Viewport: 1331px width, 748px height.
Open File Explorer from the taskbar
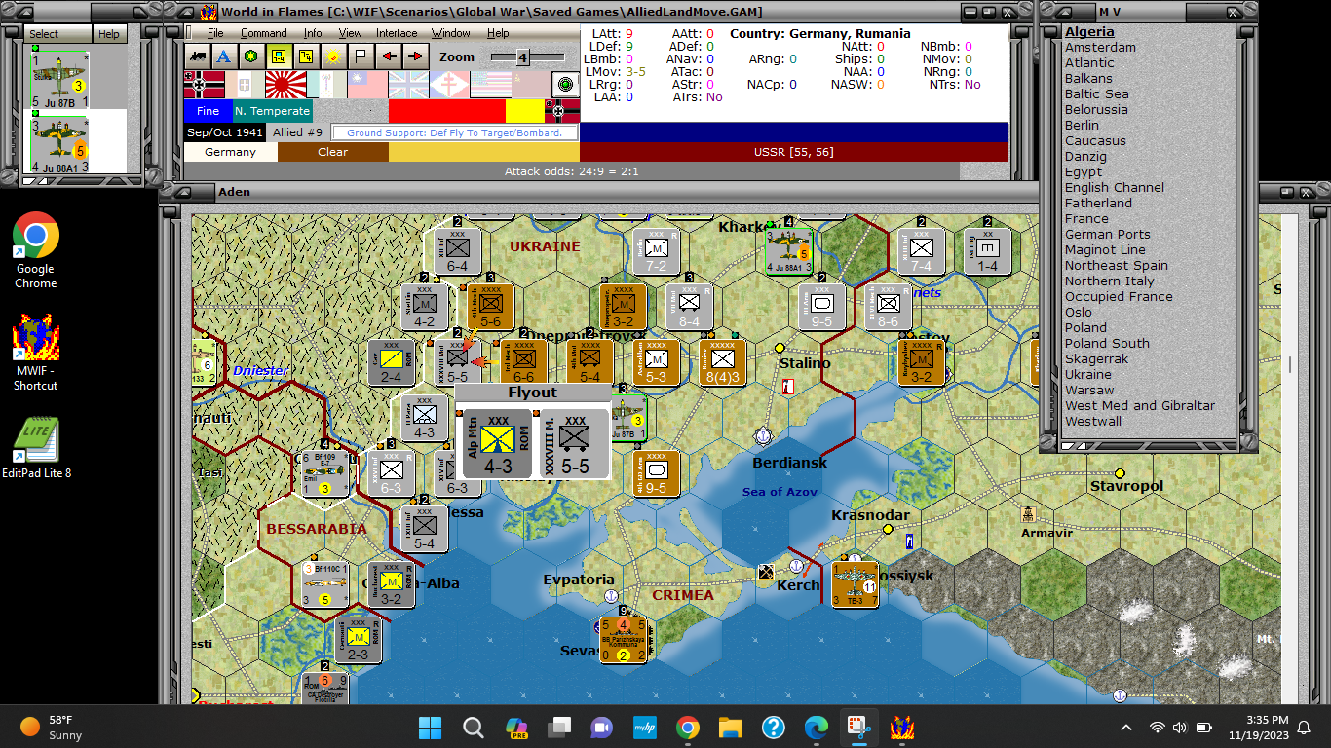[x=731, y=728]
